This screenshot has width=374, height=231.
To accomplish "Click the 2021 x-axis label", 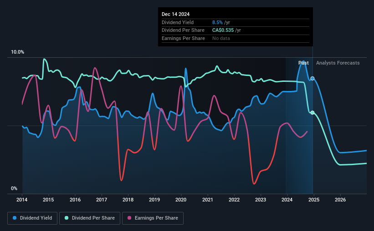I will pos(208,200).
